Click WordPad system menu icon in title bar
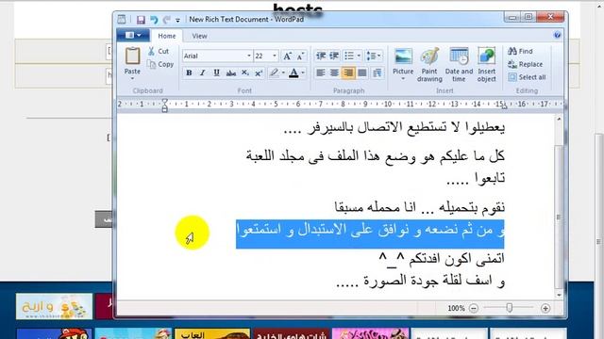This screenshot has height=339, width=604. pyautogui.click(x=122, y=19)
